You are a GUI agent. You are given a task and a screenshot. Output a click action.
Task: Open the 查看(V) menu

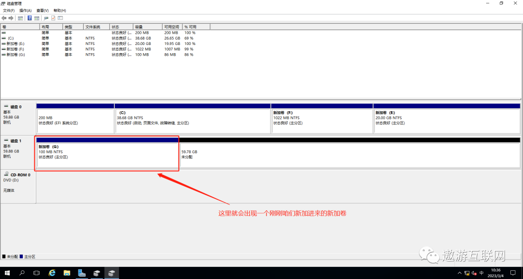(42, 11)
